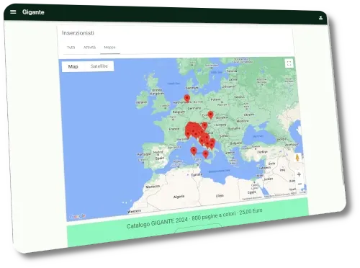Select the Inserzionisti heading
This screenshot has height=268, width=360.
pos(78,33)
